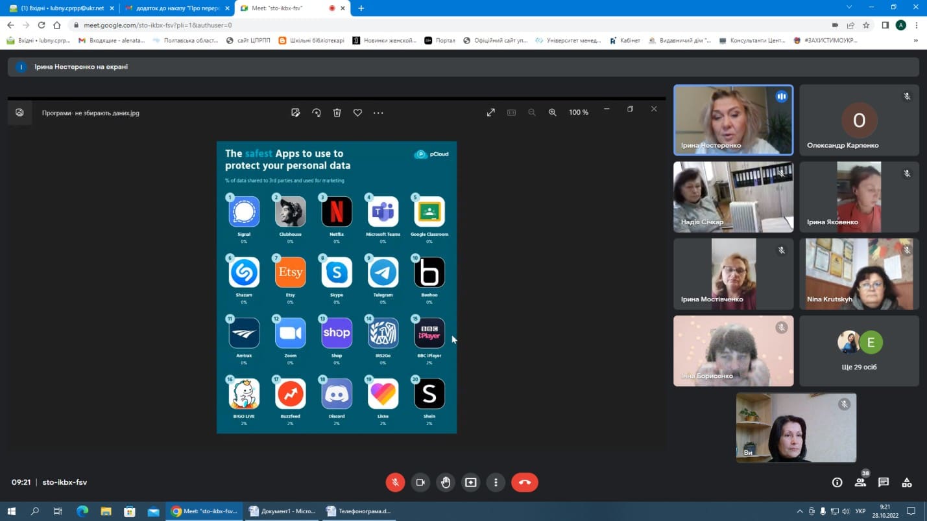Expand Chrome tab search chevron
This screenshot has height=521, width=927.
tap(849, 8)
